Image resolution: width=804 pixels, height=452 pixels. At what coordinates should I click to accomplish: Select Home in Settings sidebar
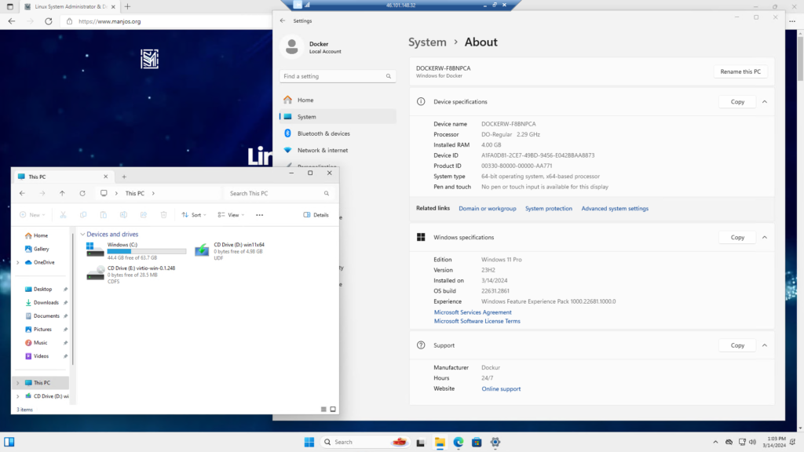coord(338,100)
